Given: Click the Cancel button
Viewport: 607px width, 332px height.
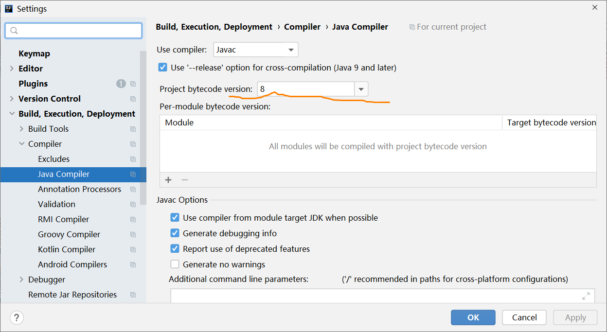Looking at the screenshot, I should 524,317.
